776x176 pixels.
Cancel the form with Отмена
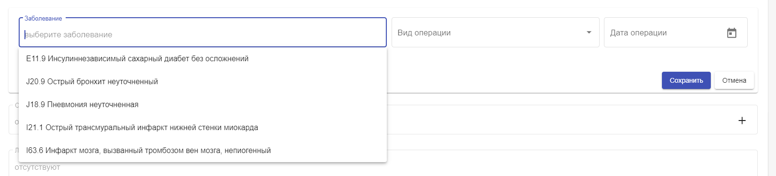734,80
